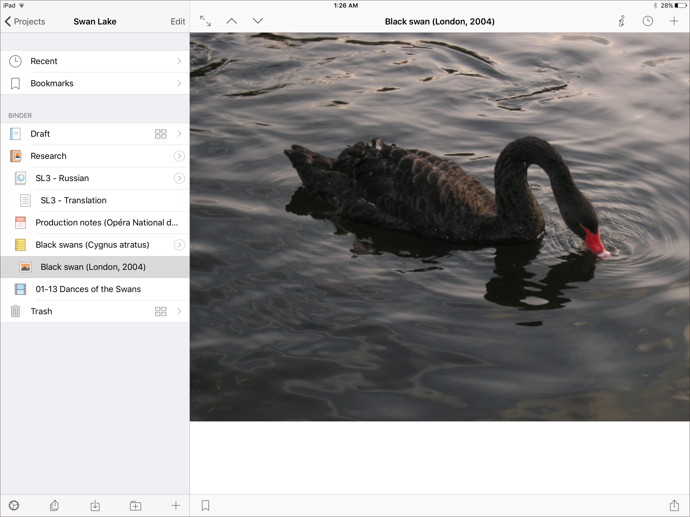Image resolution: width=690 pixels, height=517 pixels.
Task: Click the bookmark icon in bottom toolbar
Action: (206, 504)
